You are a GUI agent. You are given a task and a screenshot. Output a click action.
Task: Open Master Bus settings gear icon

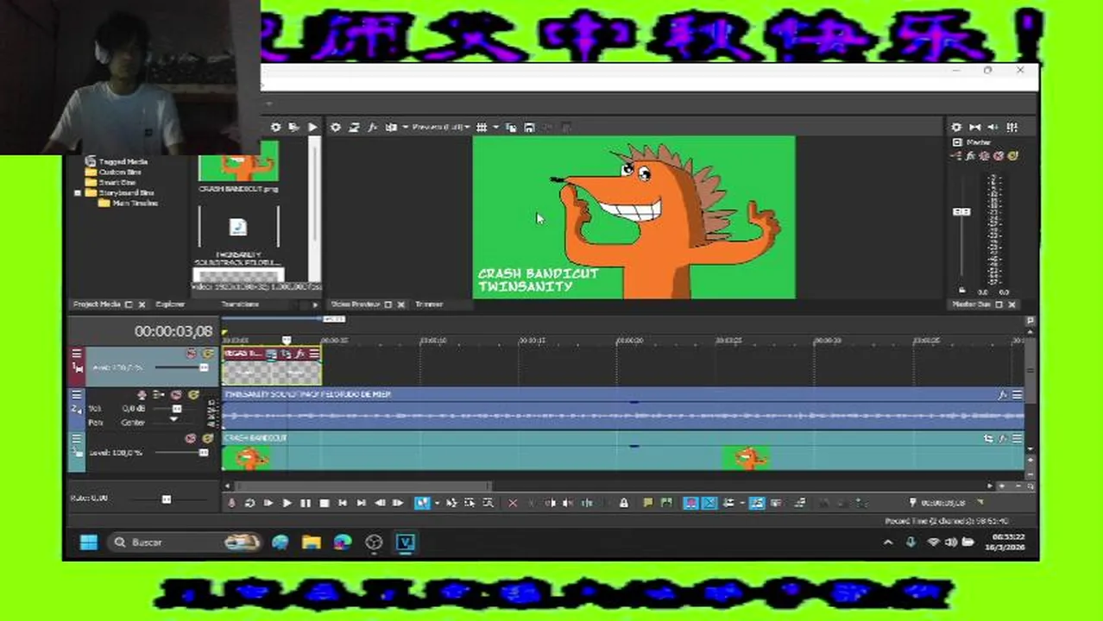pos(956,127)
